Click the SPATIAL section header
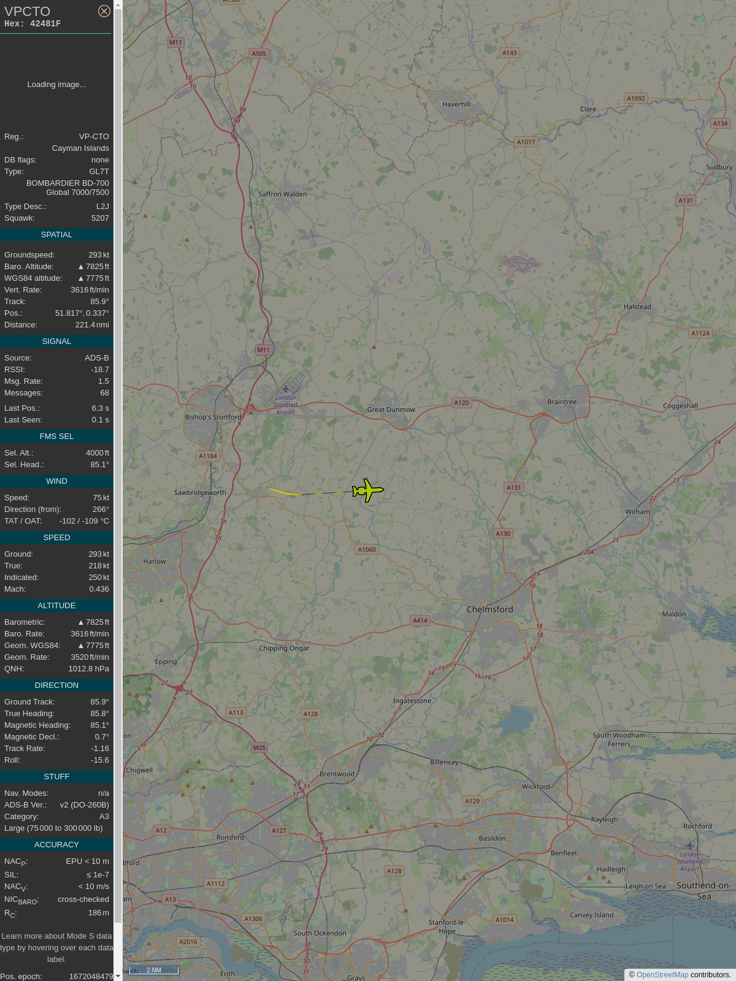 point(56,235)
